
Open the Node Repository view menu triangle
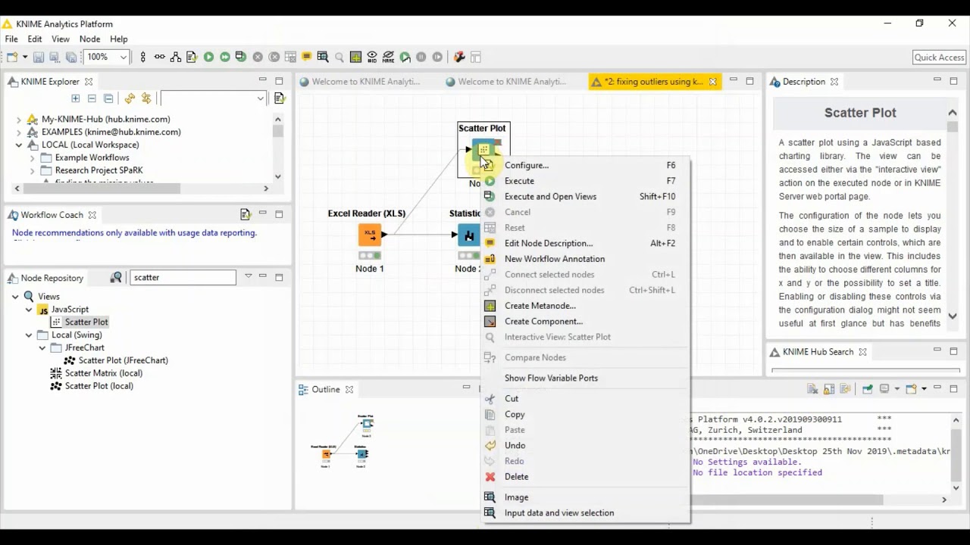click(x=248, y=277)
